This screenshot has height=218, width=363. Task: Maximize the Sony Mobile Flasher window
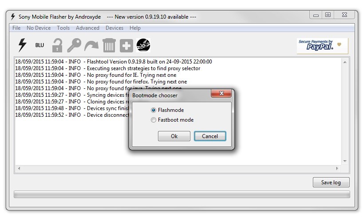coord(328,15)
